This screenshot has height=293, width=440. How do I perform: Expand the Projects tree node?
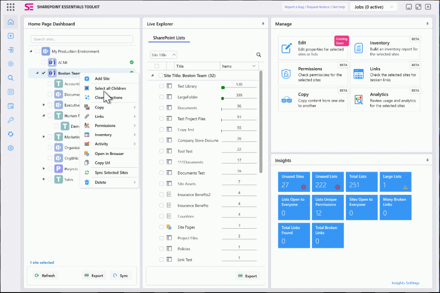coord(43,169)
